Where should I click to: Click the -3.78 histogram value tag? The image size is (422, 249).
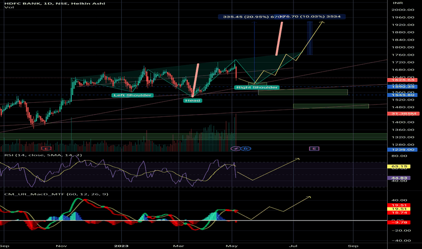click(399, 222)
